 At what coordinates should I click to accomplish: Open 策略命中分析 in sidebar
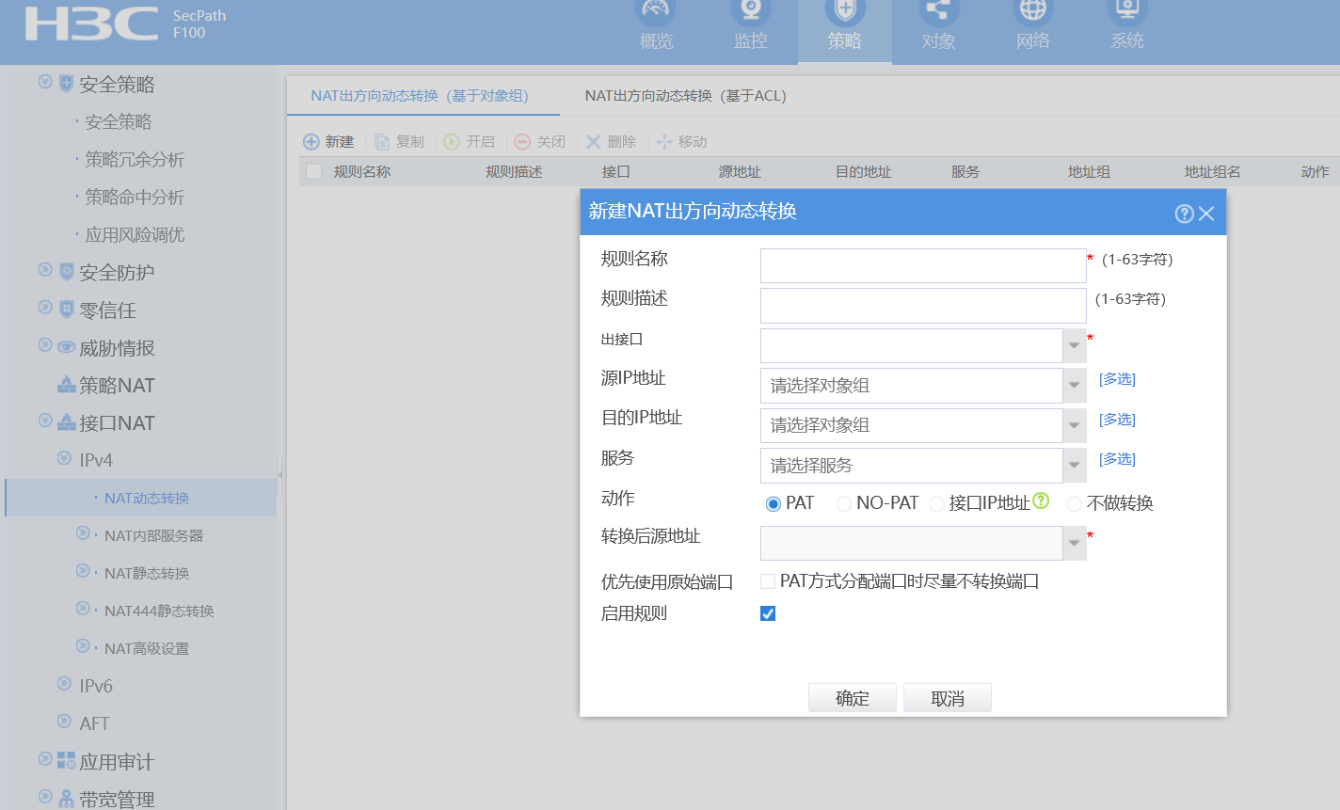click(135, 197)
